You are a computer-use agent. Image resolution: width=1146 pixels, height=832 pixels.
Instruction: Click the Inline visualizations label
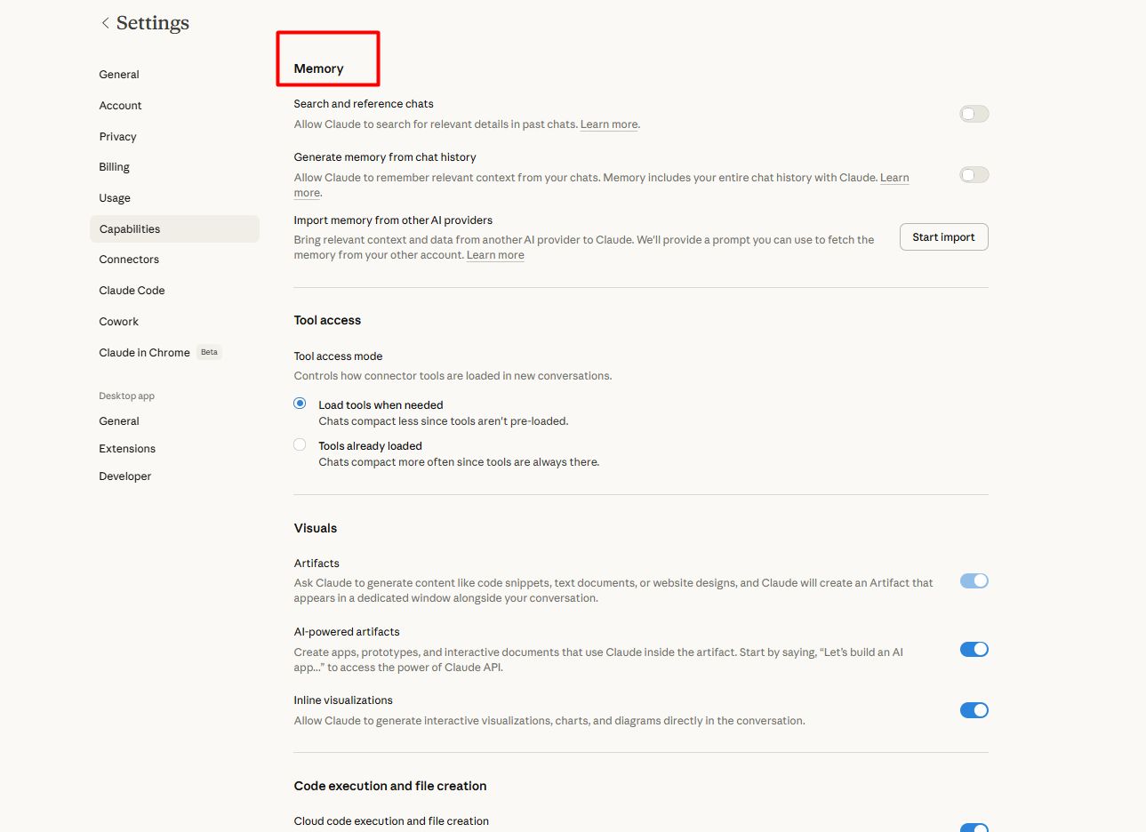tap(343, 700)
